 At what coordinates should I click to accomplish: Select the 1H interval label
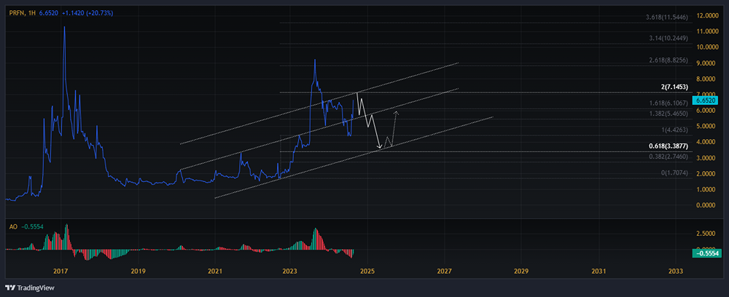pyautogui.click(x=34, y=13)
